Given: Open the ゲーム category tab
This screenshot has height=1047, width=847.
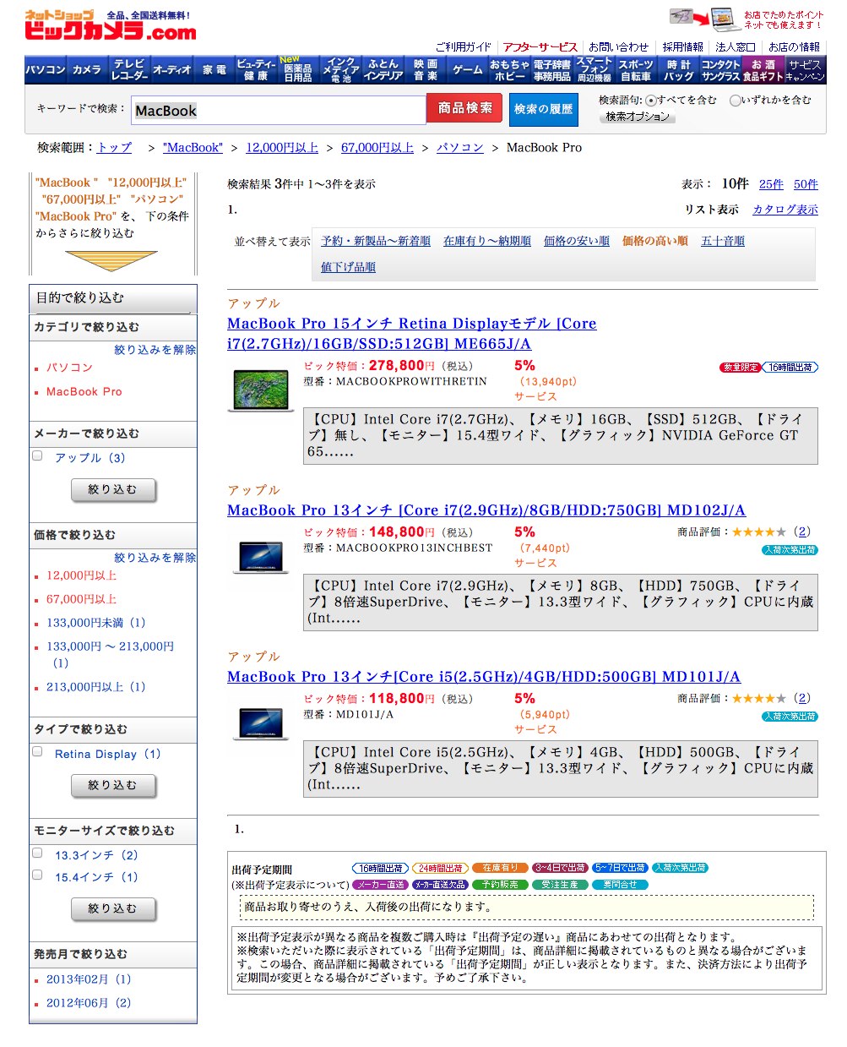Looking at the screenshot, I should click(x=467, y=70).
